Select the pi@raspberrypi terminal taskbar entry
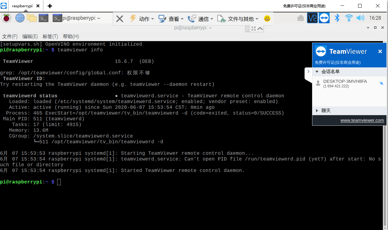Image resolution: width=388 pixels, height=230 pixels. coord(77,18)
